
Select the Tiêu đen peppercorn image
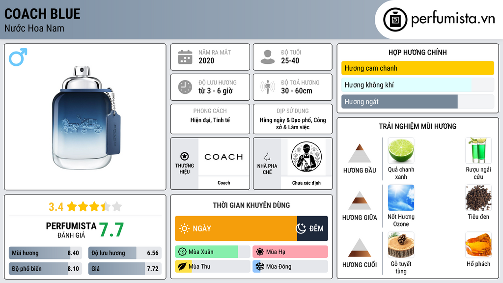478,198
